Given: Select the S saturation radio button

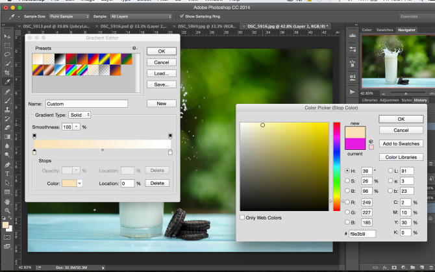Looking at the screenshot, I should click(347, 180).
